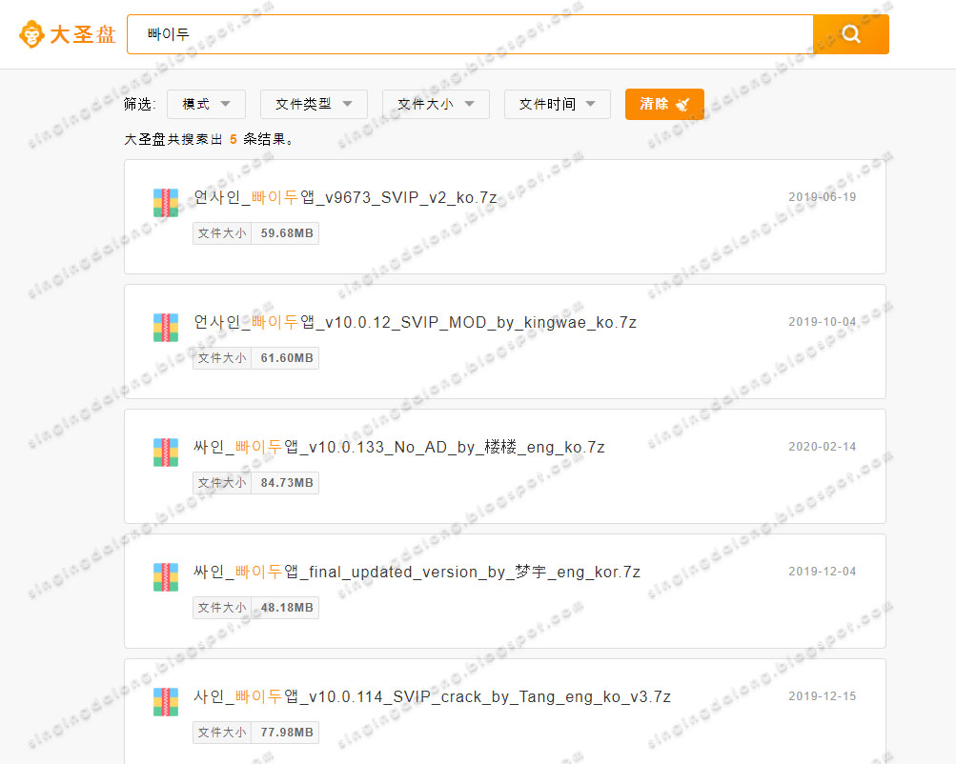Image resolution: width=956 pixels, height=764 pixels.
Task: Open the 文件类型 filter dropdown
Action: click(x=314, y=104)
